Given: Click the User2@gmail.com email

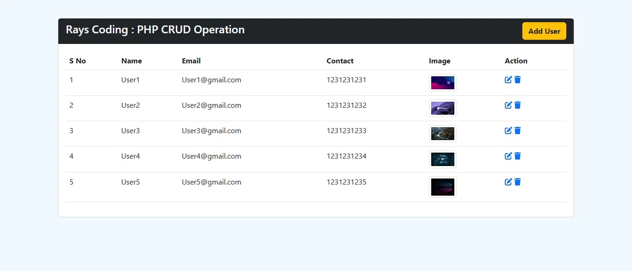Looking at the screenshot, I should pyautogui.click(x=211, y=105).
